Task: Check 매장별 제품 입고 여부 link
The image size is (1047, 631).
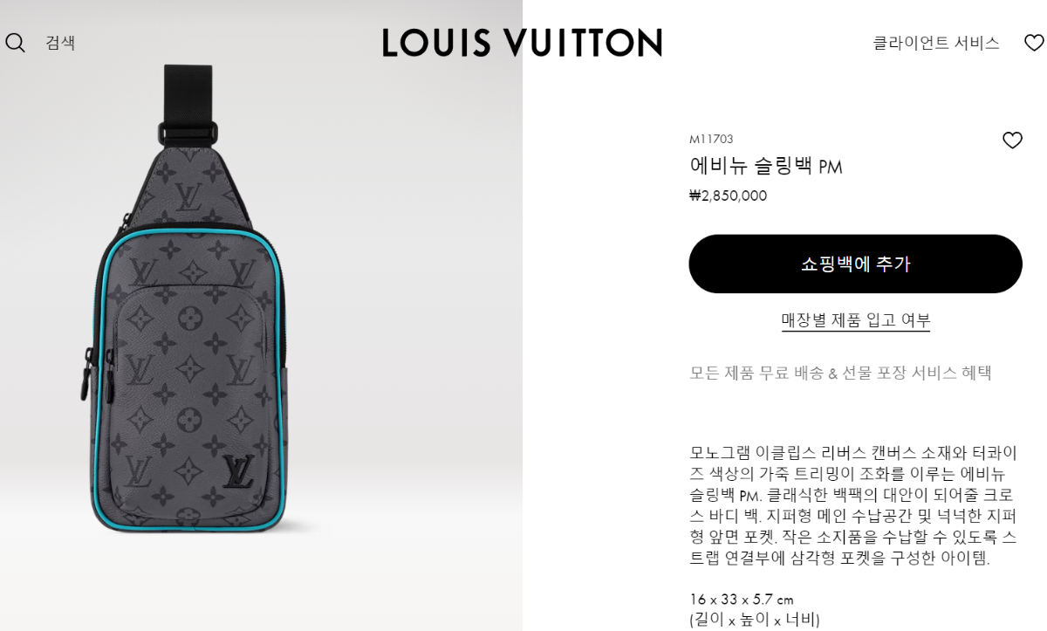Action: click(x=855, y=320)
